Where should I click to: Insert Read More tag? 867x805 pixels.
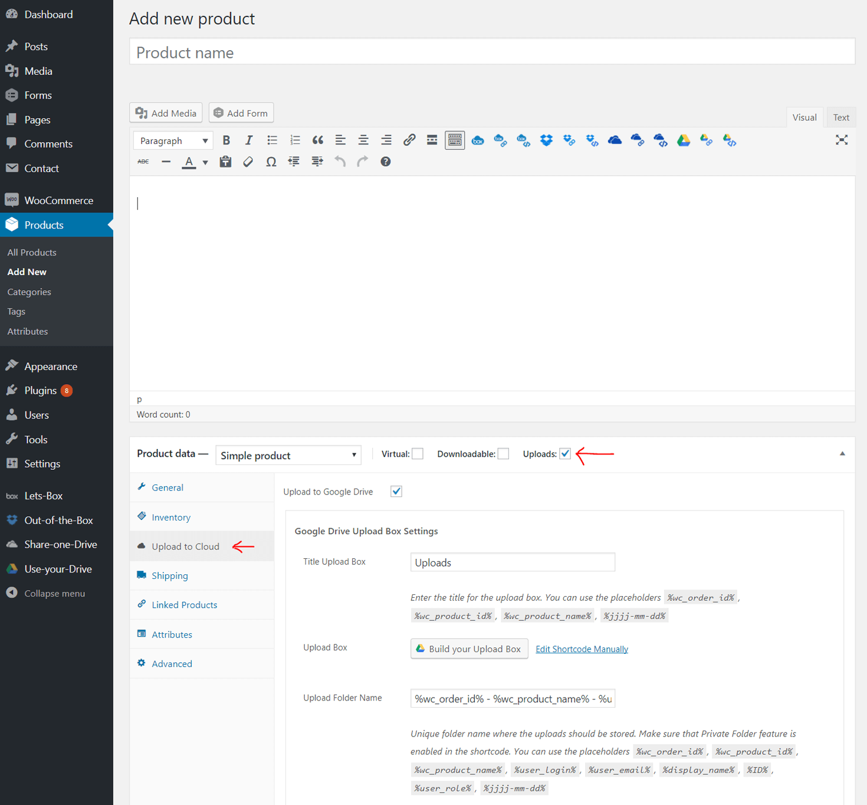[x=432, y=140]
